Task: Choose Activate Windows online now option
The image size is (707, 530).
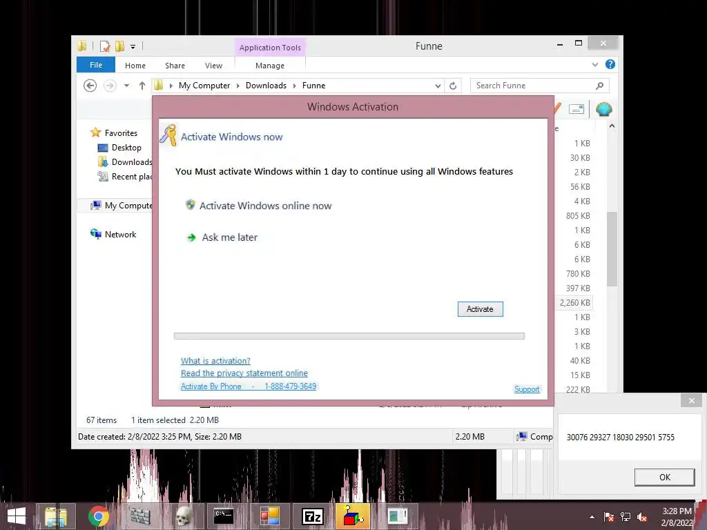Action: pyautogui.click(x=259, y=206)
